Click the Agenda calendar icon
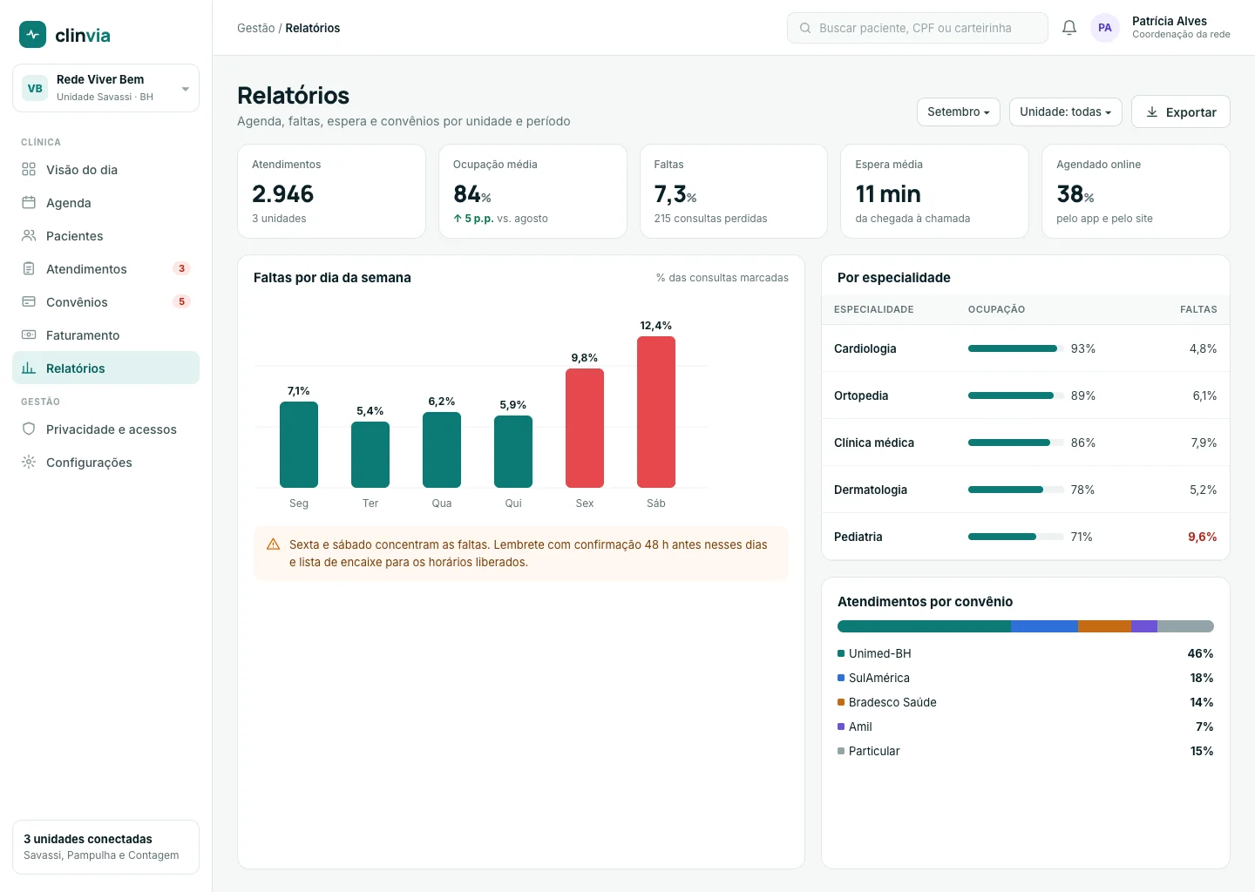The height and width of the screenshot is (892, 1255). (x=29, y=203)
